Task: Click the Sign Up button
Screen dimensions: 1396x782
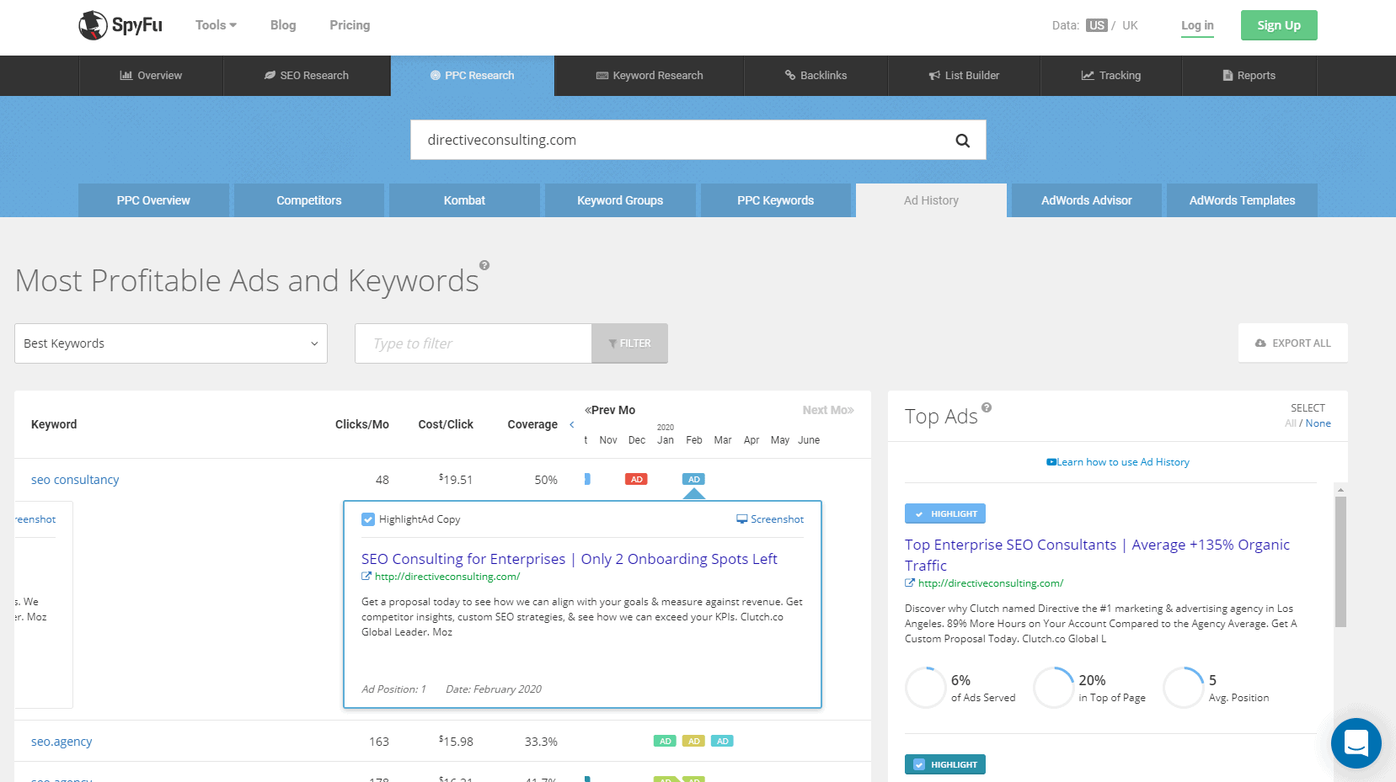Action: [x=1279, y=25]
